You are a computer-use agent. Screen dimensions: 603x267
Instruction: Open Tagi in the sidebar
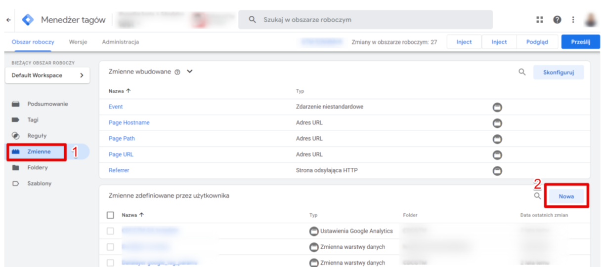coord(33,120)
